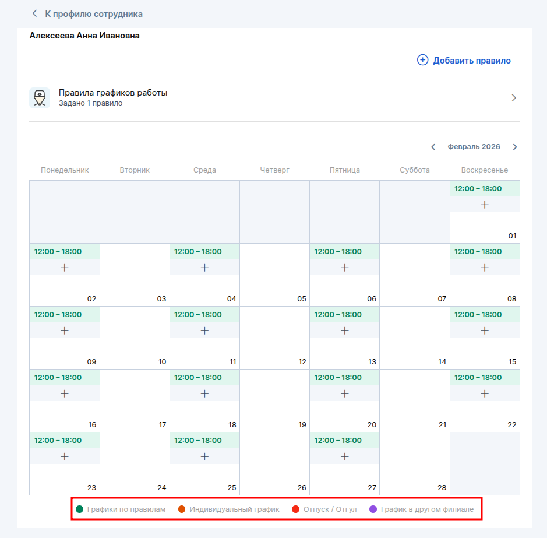
Task: Click green Графики по правилам legend dot
Action: [79, 509]
